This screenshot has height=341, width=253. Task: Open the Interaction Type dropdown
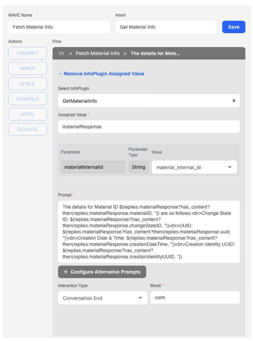click(x=102, y=298)
